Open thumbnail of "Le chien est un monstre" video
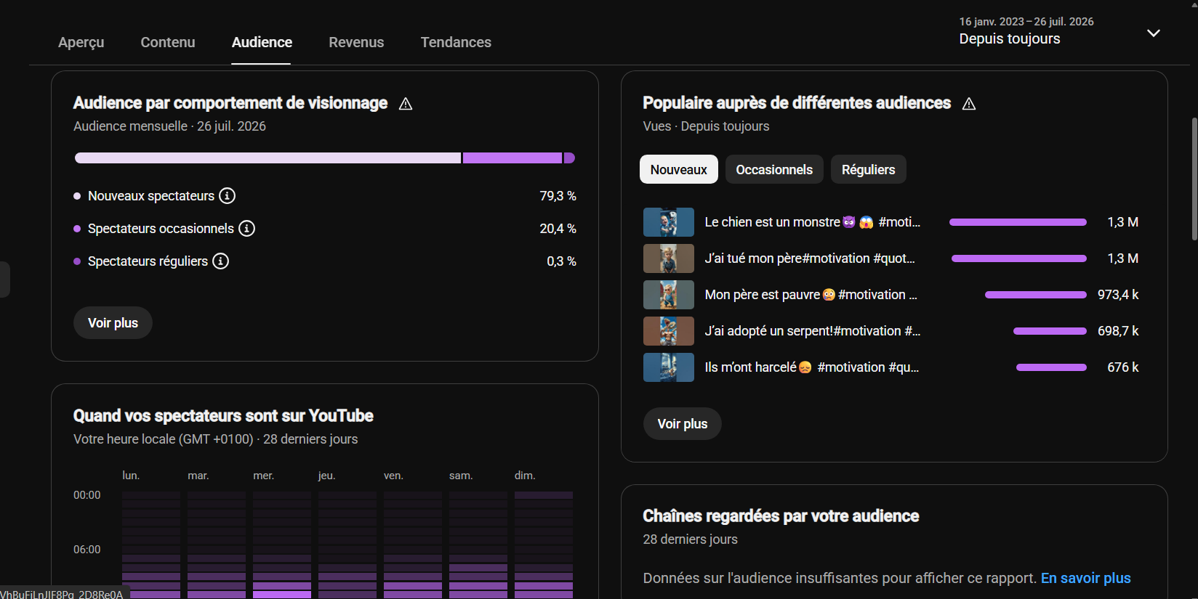The height and width of the screenshot is (599, 1198). click(669, 222)
